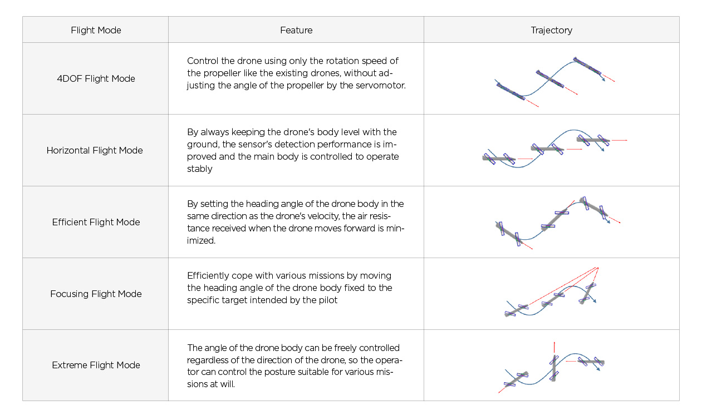Image resolution: width=702 pixels, height=420 pixels.
Task: Click the red target point in Focusing trajectory
Action: [x=597, y=268]
